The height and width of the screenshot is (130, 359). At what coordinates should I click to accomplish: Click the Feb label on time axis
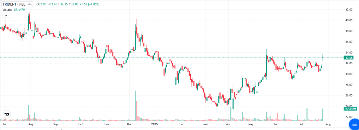182,124
